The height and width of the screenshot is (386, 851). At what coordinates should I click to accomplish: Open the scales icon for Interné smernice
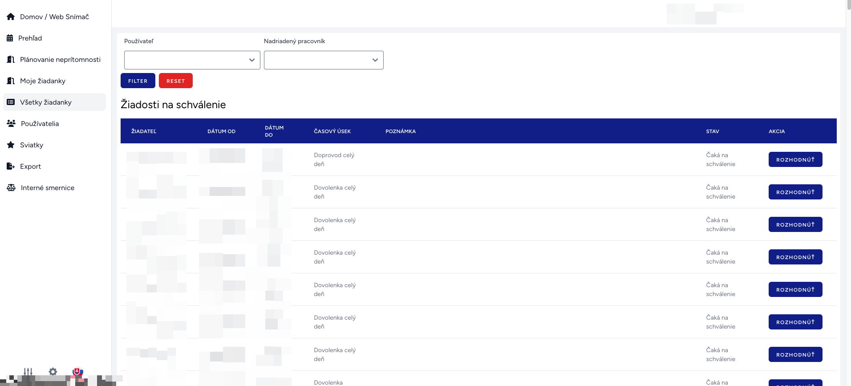(x=11, y=187)
